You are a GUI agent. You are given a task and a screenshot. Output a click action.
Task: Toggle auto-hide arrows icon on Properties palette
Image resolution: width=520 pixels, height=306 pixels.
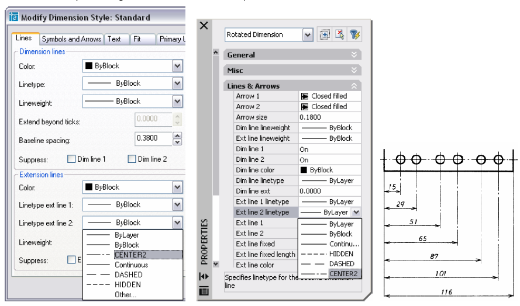click(204, 276)
